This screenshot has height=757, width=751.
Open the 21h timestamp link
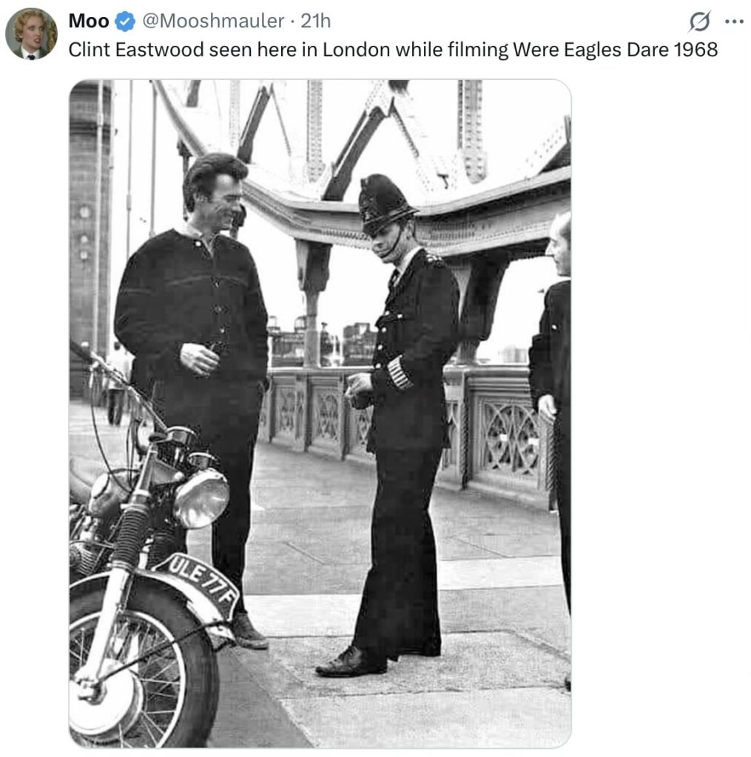point(316,21)
